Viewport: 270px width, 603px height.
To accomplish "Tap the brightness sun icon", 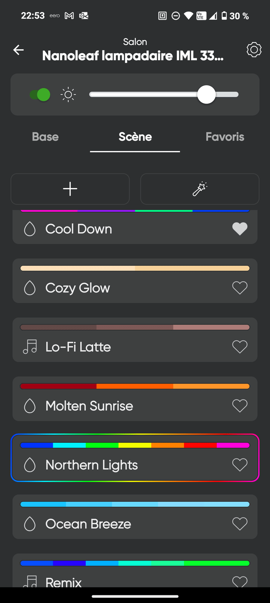I will (x=68, y=95).
